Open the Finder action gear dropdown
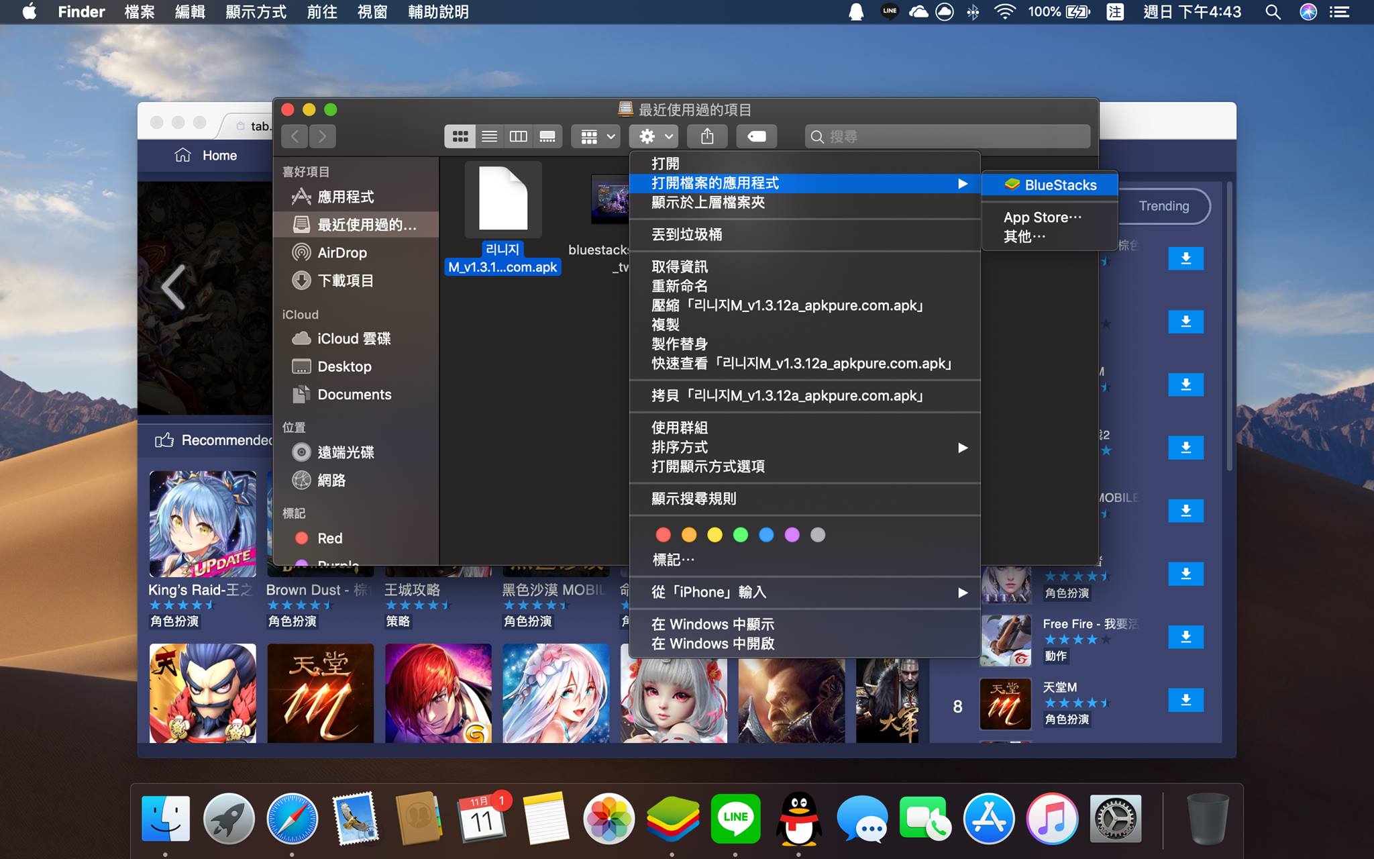The height and width of the screenshot is (859, 1374). (x=653, y=137)
